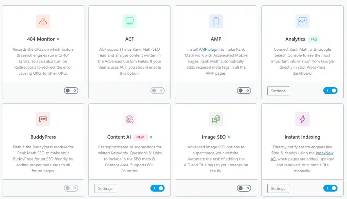The image size is (347, 199).
Task: Turn on the AMP module switch
Action: pos(244,91)
